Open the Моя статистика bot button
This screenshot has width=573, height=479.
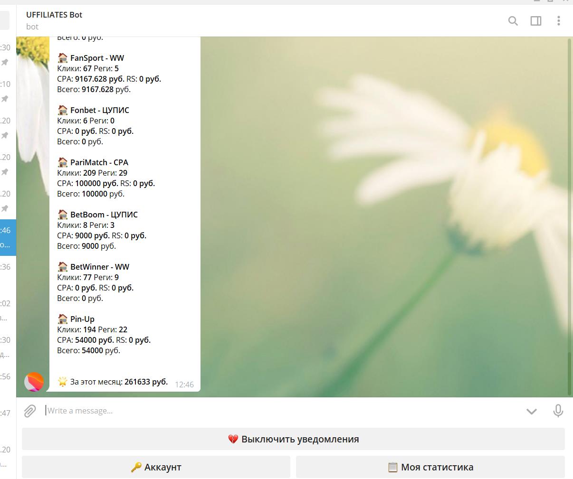(430, 467)
